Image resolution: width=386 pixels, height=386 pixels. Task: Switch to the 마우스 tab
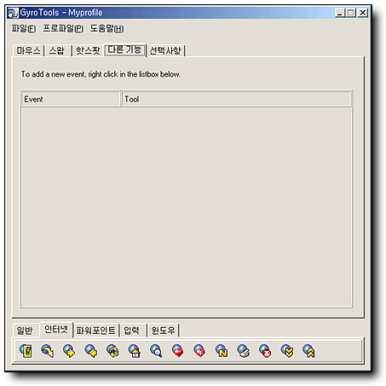(28, 50)
